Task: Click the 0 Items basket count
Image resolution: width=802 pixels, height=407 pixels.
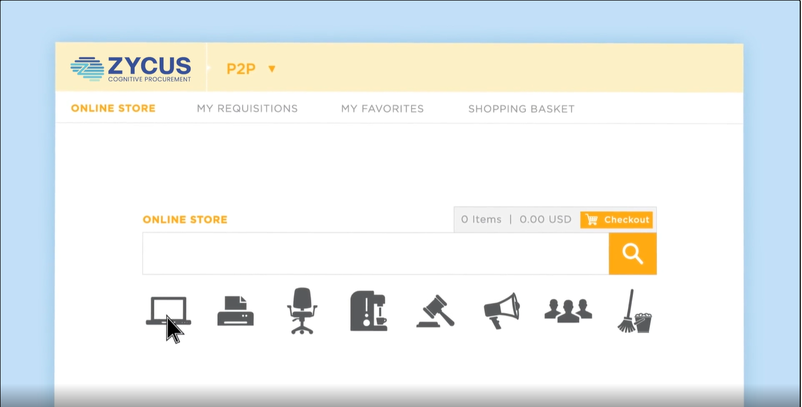Action: pyautogui.click(x=480, y=219)
